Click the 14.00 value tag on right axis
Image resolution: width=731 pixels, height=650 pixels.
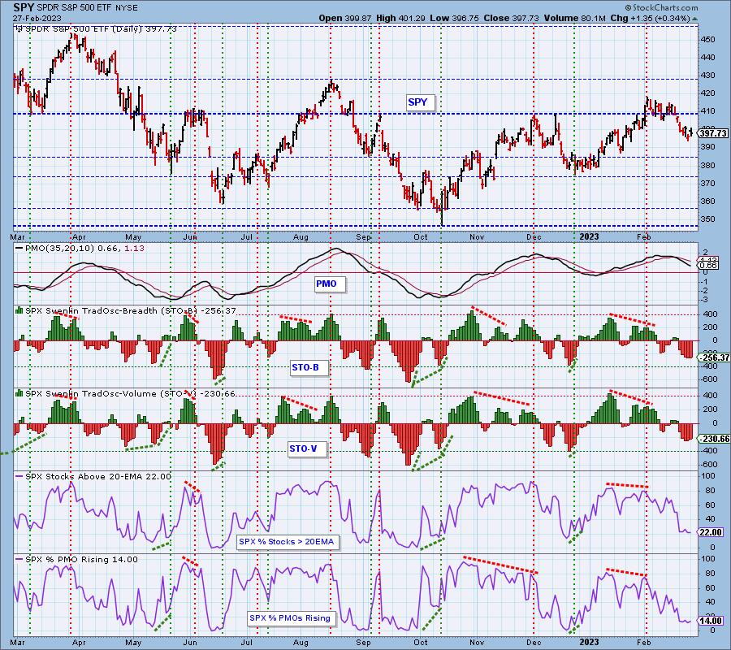(711, 621)
